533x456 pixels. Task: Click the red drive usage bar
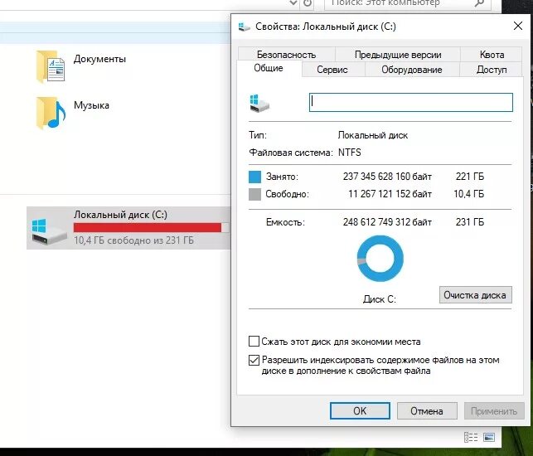(151, 227)
